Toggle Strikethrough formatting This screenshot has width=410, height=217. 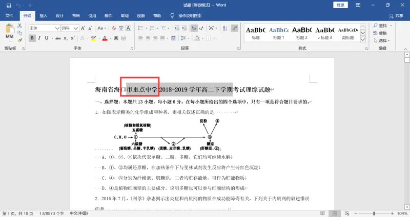pos(58,38)
